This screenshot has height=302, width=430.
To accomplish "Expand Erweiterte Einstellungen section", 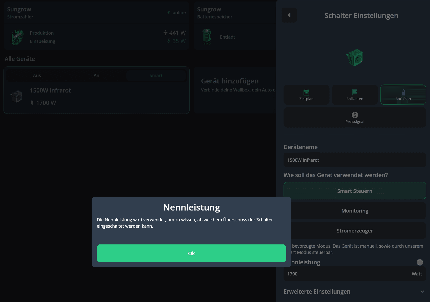I will pyautogui.click(x=317, y=292).
